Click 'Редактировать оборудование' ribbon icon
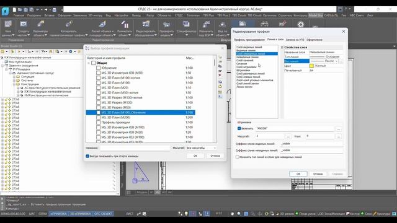 (146, 24)
